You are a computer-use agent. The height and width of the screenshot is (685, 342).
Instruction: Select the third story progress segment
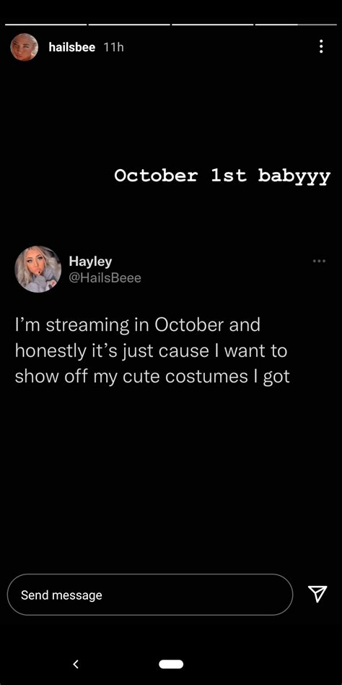point(212,25)
